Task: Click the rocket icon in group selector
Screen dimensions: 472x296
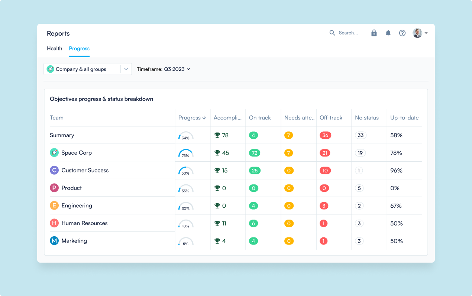Action: click(50, 69)
